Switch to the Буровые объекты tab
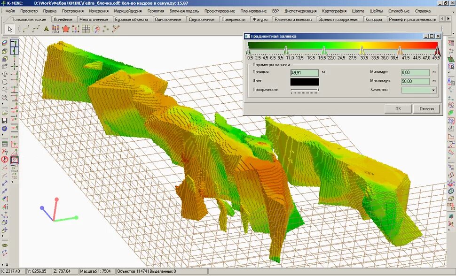The height and width of the screenshot is (276, 456). coord(132,19)
